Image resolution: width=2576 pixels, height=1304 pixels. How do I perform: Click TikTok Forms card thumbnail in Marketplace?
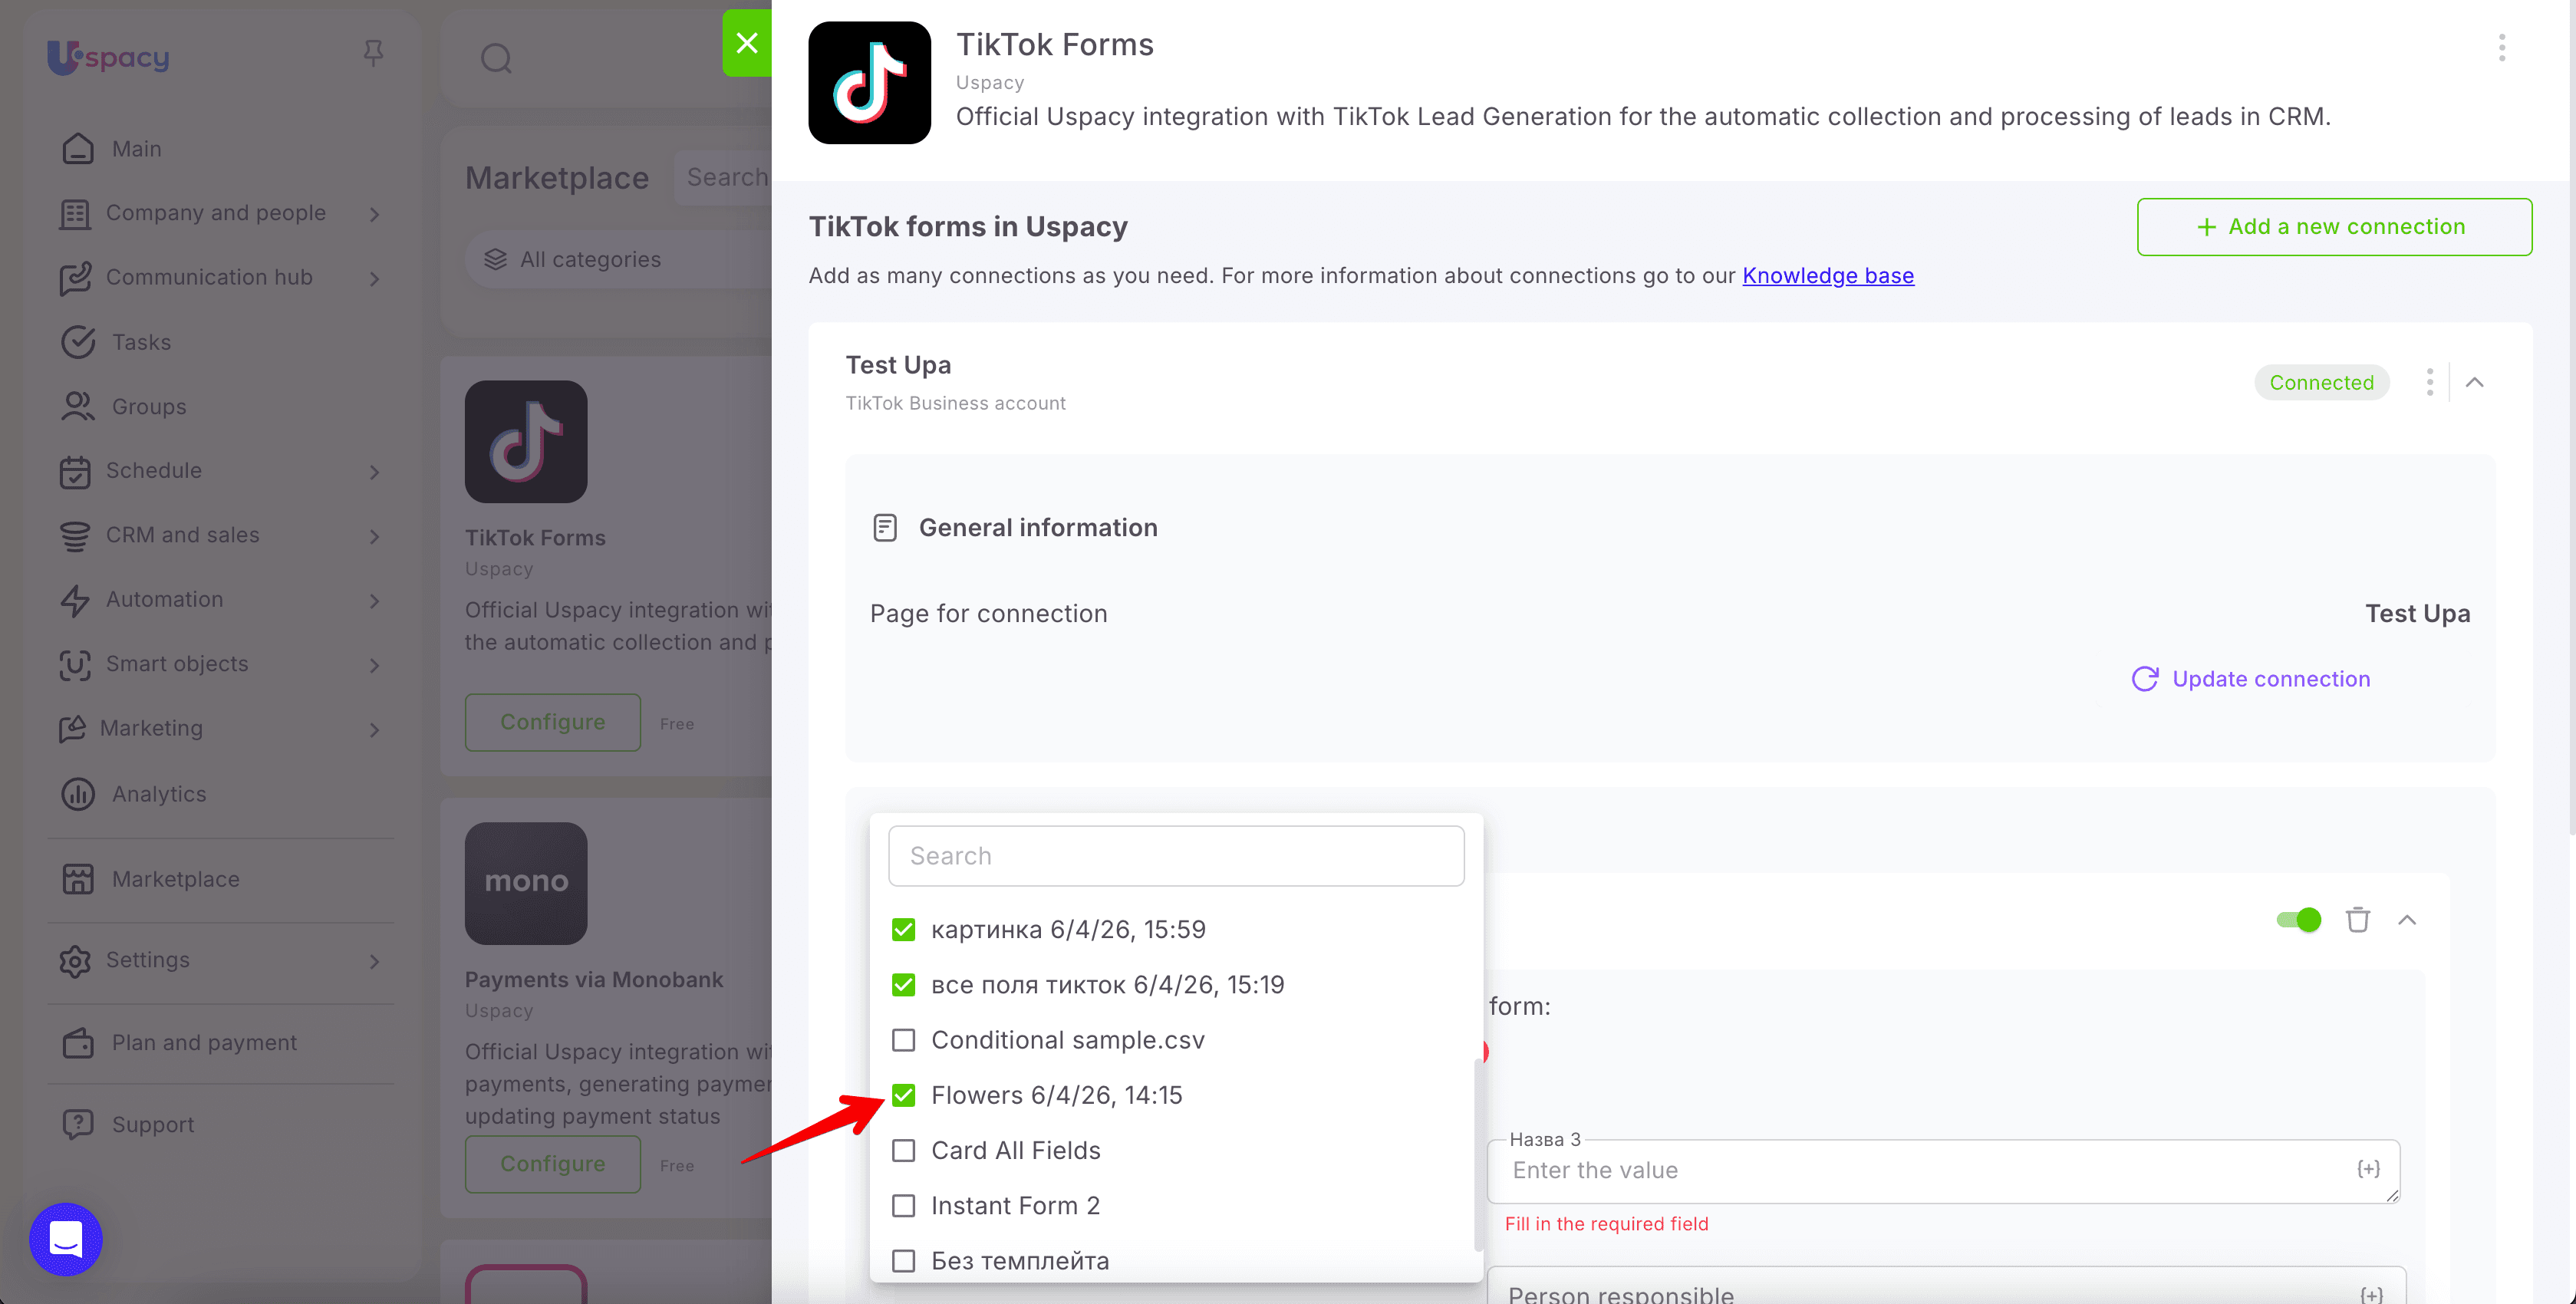point(526,441)
